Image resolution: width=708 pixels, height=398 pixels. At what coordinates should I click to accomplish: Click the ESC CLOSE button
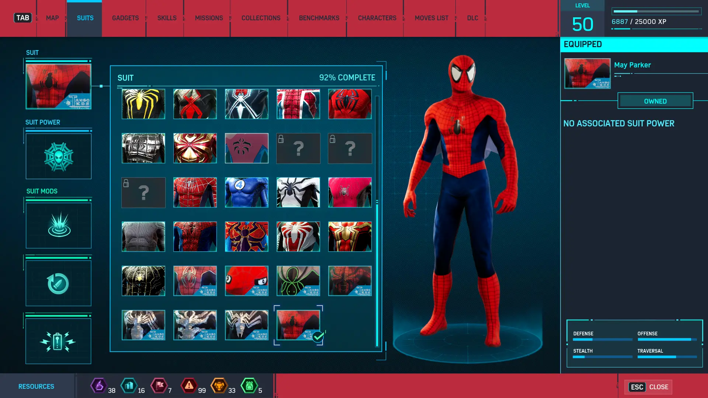649,387
